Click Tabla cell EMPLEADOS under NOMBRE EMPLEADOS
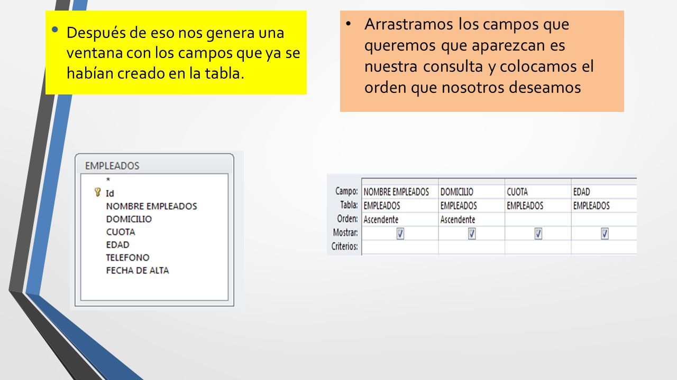The image size is (677, 380). click(x=400, y=205)
